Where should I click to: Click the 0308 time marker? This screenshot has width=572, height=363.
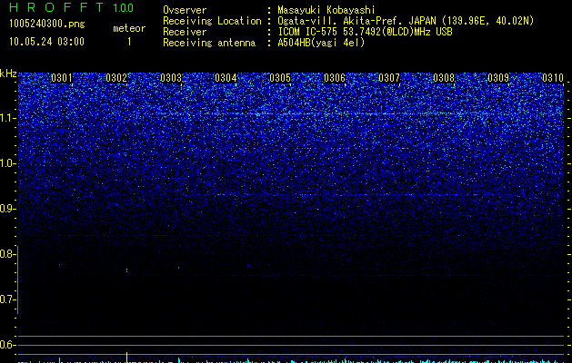[444, 78]
